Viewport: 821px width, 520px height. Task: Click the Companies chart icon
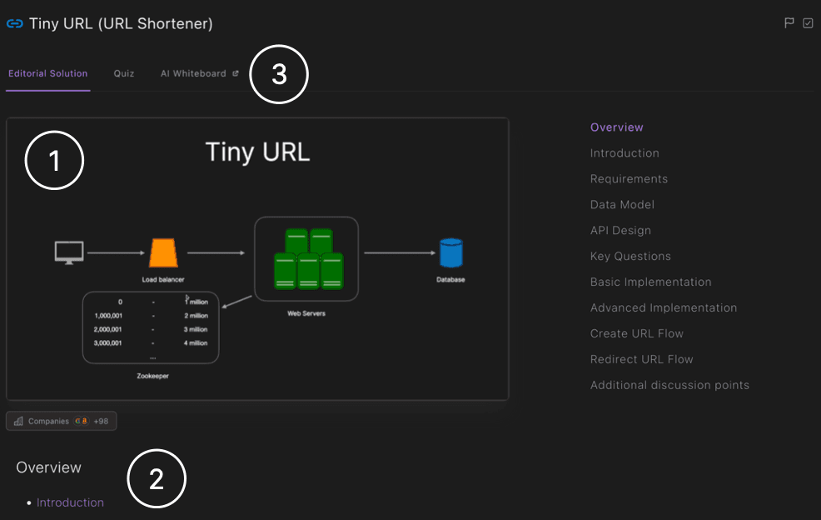click(x=18, y=421)
